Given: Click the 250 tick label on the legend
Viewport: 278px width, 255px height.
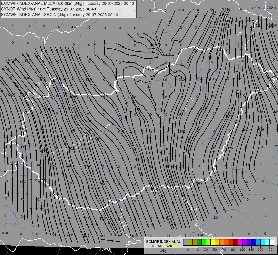Looking at the screenshot, I should click(x=260, y=250).
